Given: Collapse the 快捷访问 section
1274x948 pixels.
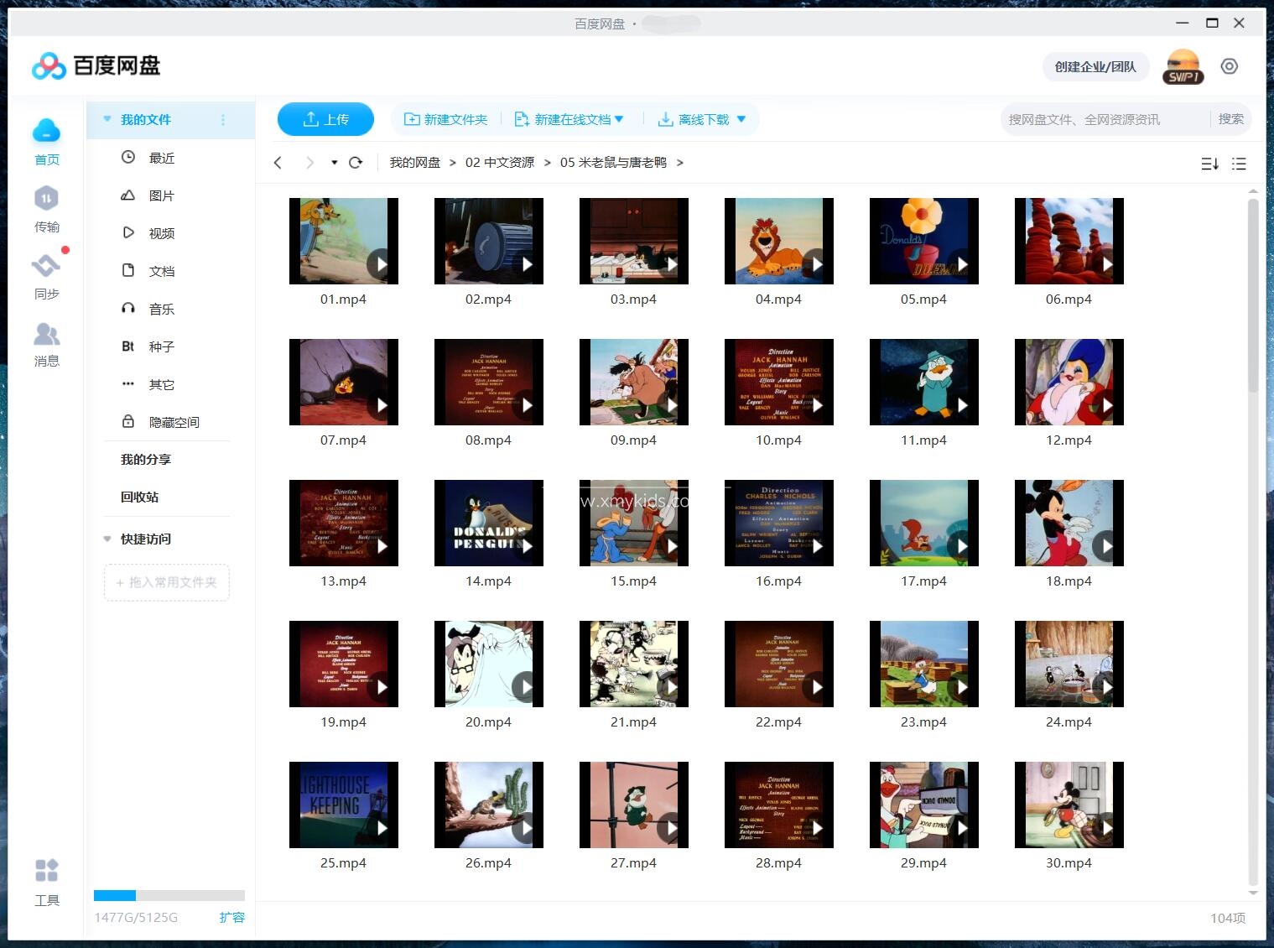Looking at the screenshot, I should pyautogui.click(x=107, y=539).
